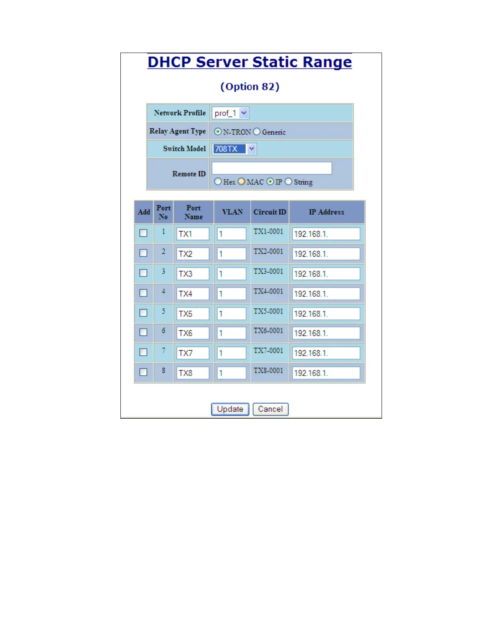Edit the port name field TX4

click(x=193, y=294)
